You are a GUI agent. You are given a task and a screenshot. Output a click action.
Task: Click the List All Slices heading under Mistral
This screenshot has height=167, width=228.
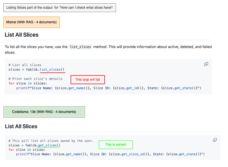(x=22, y=35)
